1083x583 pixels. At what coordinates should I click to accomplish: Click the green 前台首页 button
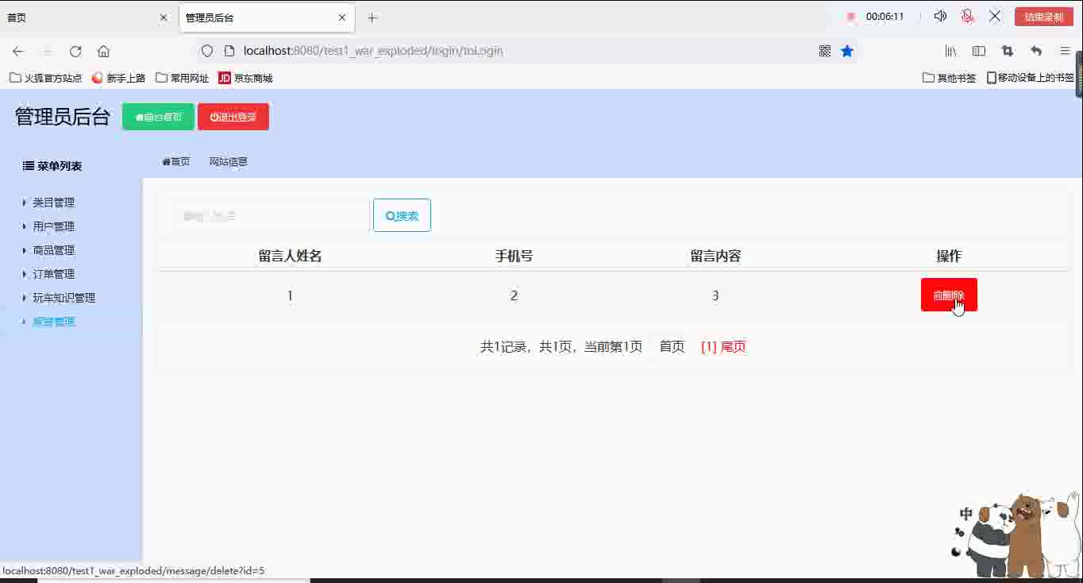click(x=158, y=117)
